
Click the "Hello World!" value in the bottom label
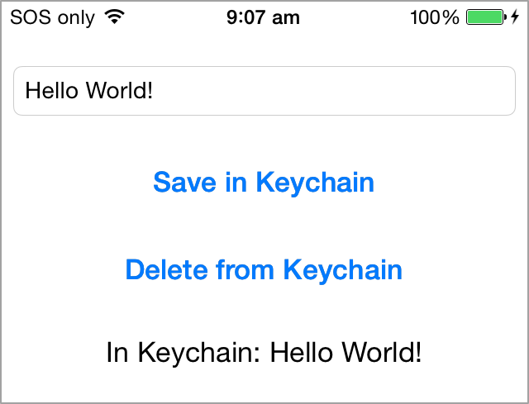click(346, 353)
